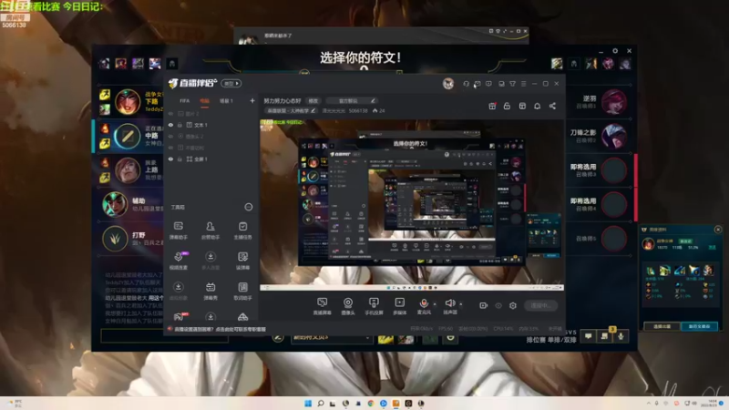Image resolution: width=729 pixels, height=410 pixels.
Task: Switch to the 场景 1 scene tab
Action: (x=226, y=101)
